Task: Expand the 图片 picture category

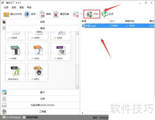Action: click(40, 92)
